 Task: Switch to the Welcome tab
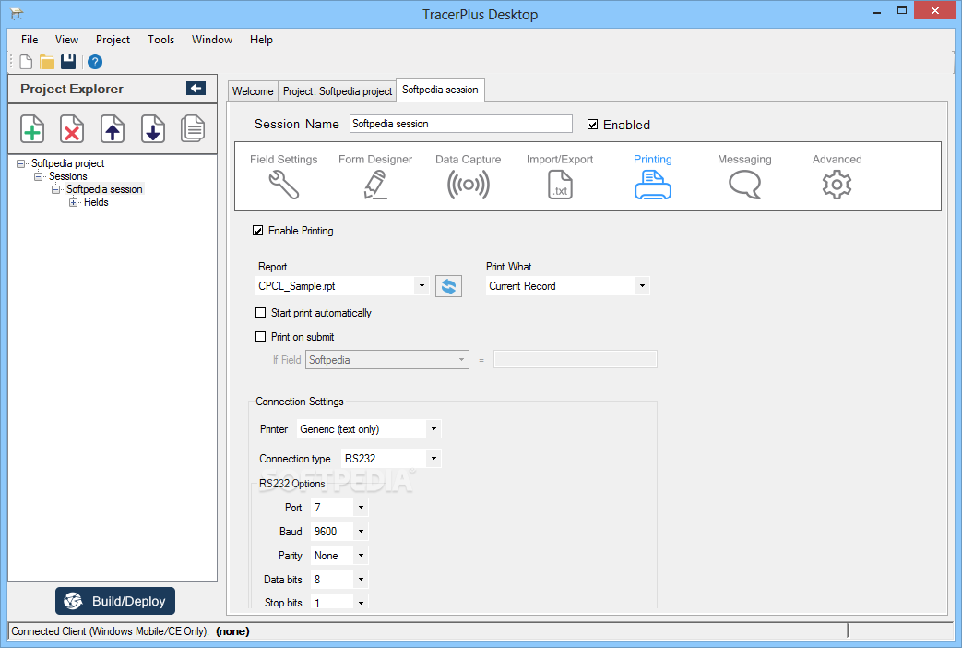[253, 90]
